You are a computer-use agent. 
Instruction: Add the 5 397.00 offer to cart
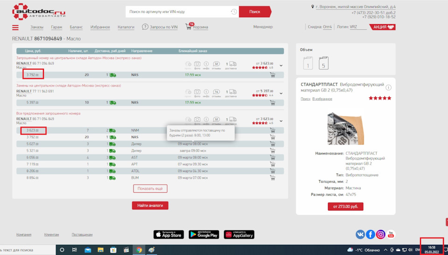click(273, 102)
